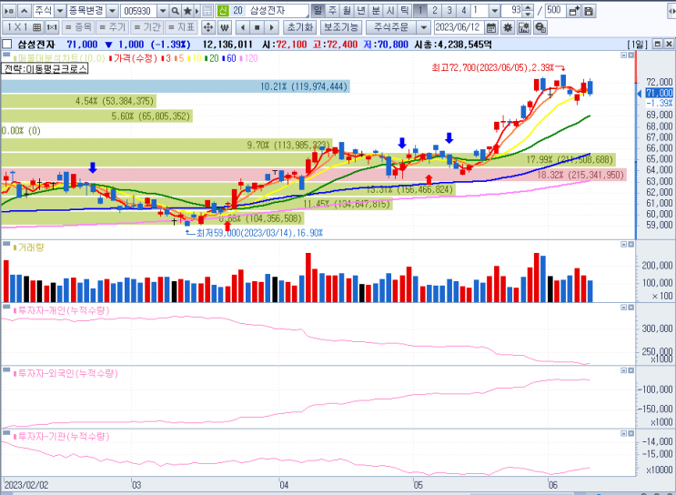This screenshot has height=495, width=676.
Task: Click the date field 2023/06/12
Action: 459,27
